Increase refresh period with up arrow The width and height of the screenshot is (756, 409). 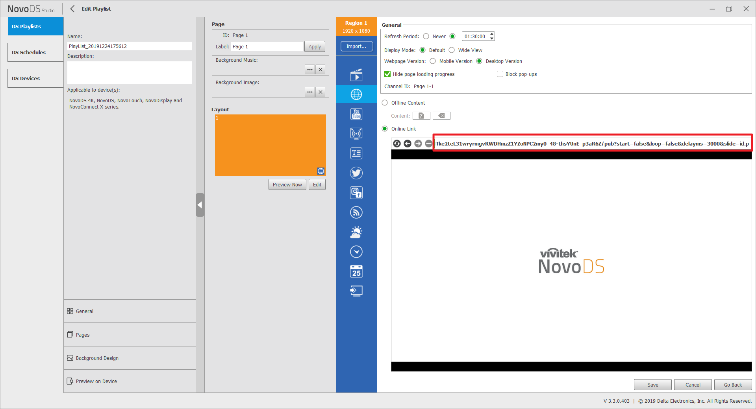[492, 34]
